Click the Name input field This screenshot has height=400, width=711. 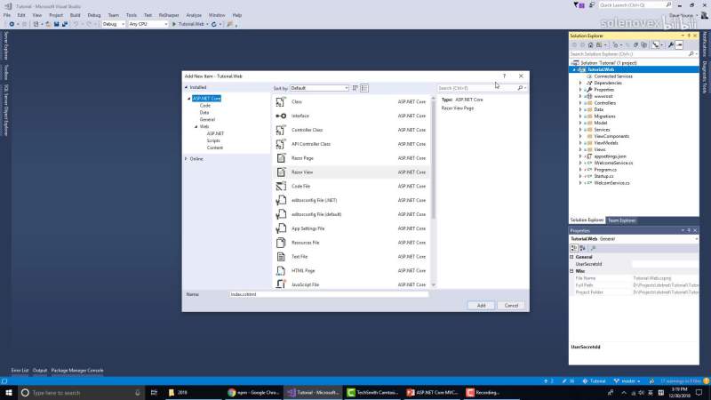[328, 294]
